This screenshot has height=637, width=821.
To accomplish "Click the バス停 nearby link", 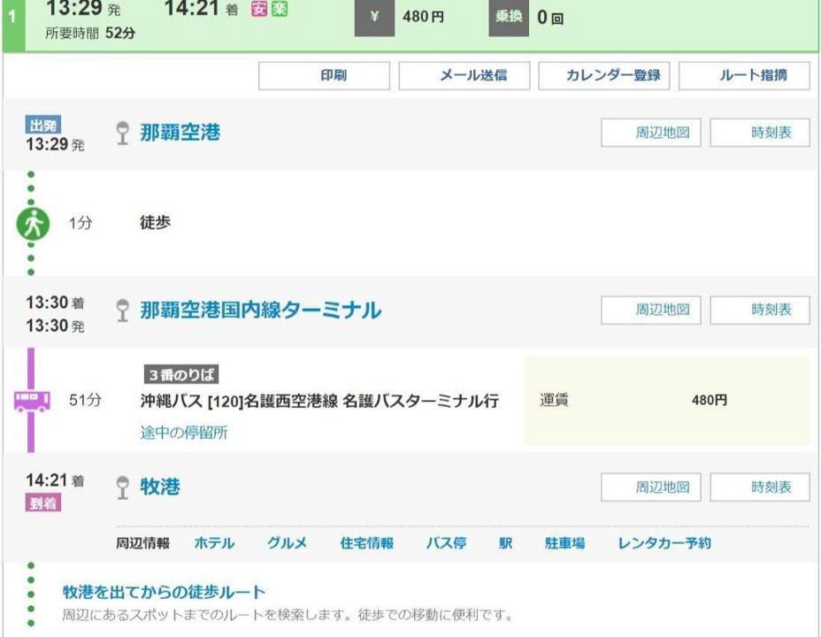I will 446,543.
